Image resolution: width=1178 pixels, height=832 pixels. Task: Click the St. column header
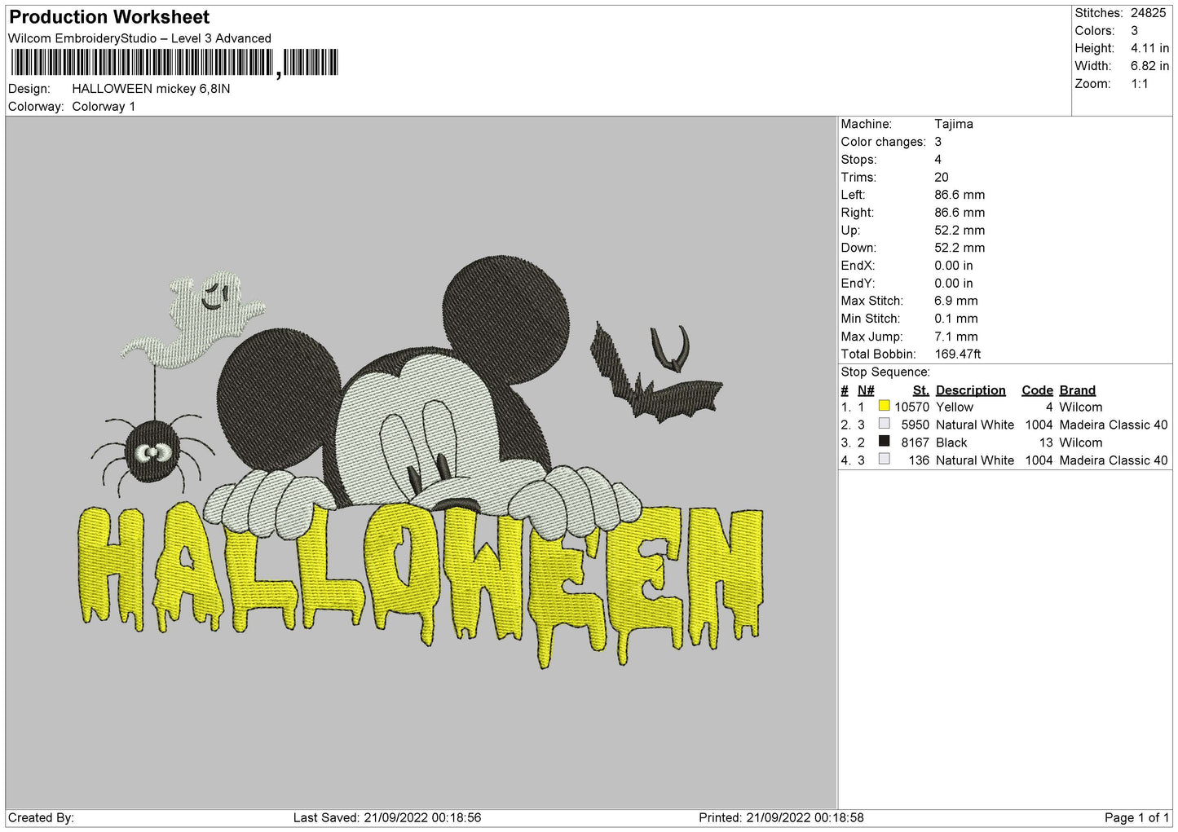[x=920, y=390]
